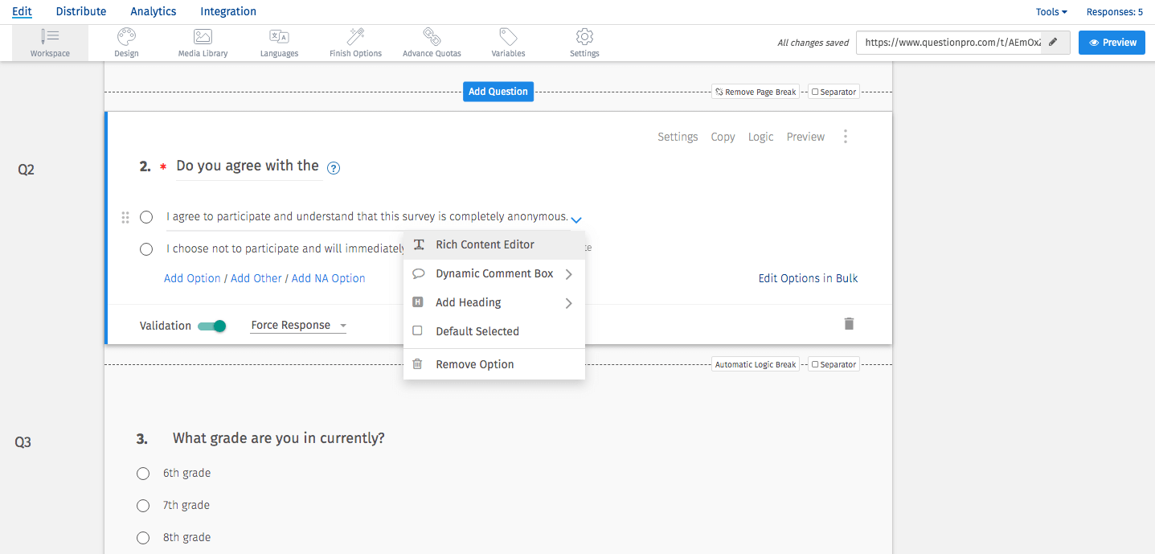Open the Design palette icon
The image size is (1155, 554).
click(x=126, y=37)
